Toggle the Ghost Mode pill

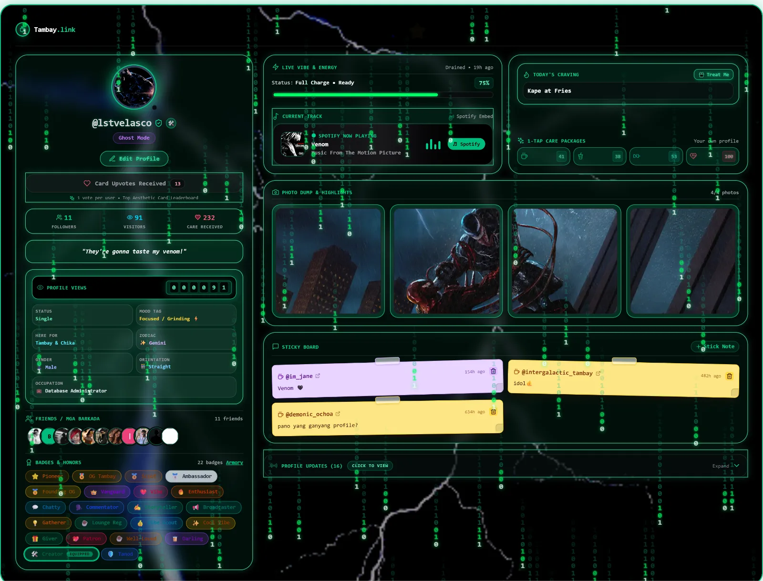point(134,138)
